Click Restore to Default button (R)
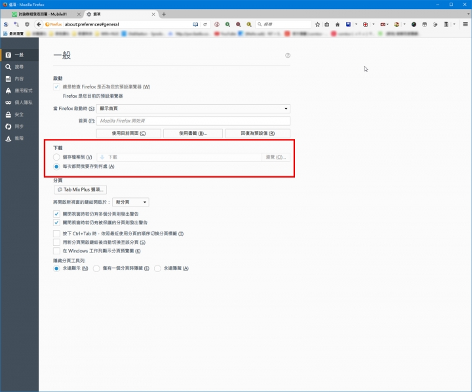472x392 pixels. (258, 133)
